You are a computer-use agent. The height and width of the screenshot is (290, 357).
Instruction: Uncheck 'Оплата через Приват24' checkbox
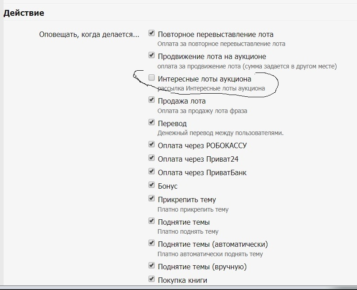[151, 158]
